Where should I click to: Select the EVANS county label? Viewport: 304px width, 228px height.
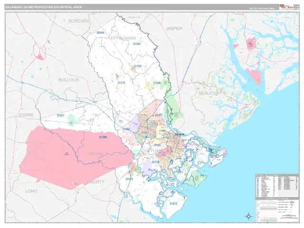26,115
